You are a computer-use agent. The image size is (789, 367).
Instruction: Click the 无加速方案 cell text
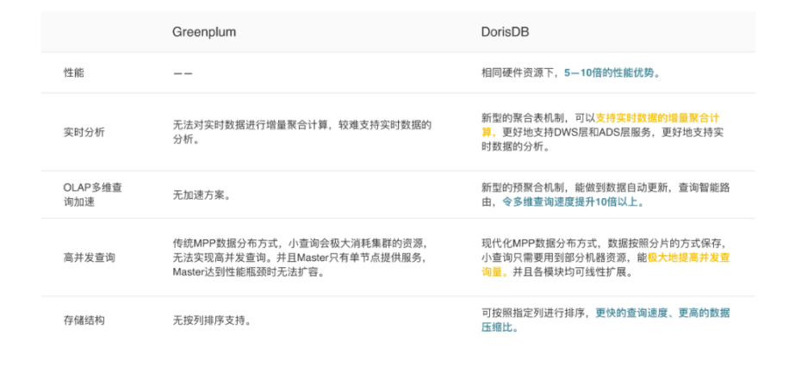tap(201, 195)
